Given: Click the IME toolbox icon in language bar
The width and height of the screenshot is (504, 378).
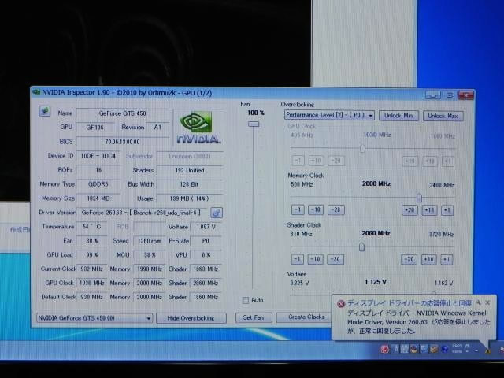Looking at the screenshot, I should [x=434, y=349].
